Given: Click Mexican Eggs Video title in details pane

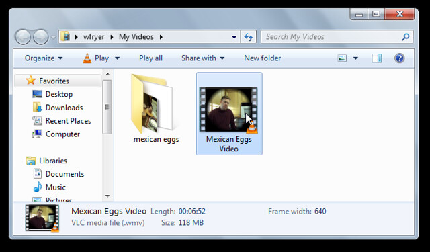Looking at the screenshot, I should coord(109,211).
